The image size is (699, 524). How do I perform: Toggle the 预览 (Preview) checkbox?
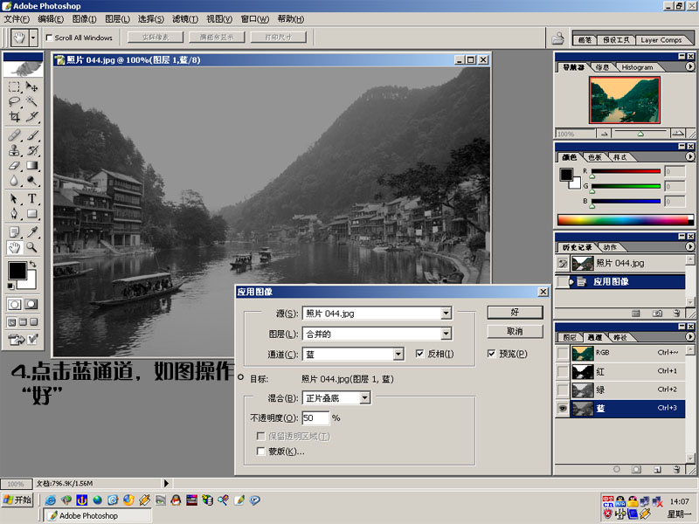tap(492, 354)
